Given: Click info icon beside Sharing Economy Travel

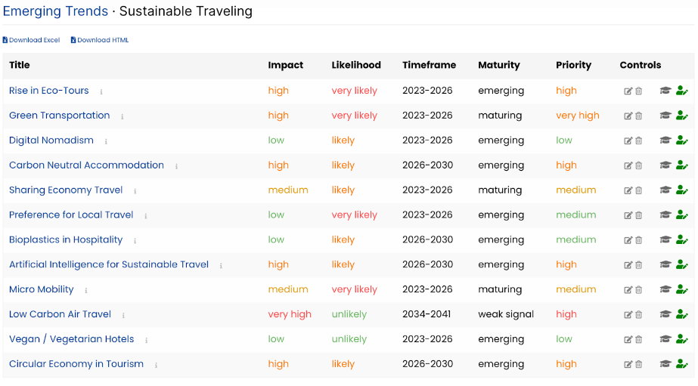Looking at the screenshot, I should [x=135, y=191].
